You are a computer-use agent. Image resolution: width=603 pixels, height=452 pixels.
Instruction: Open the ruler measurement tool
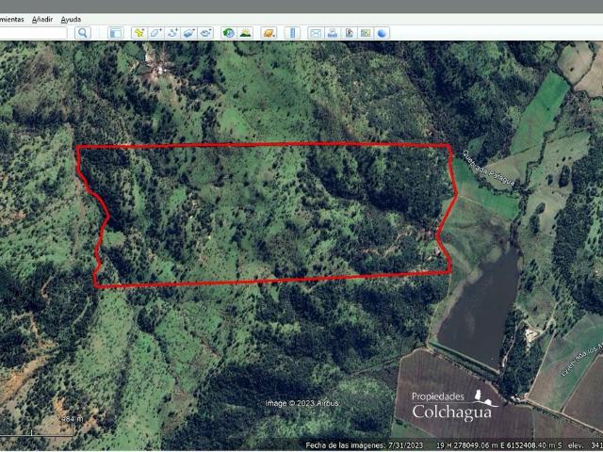point(291,33)
